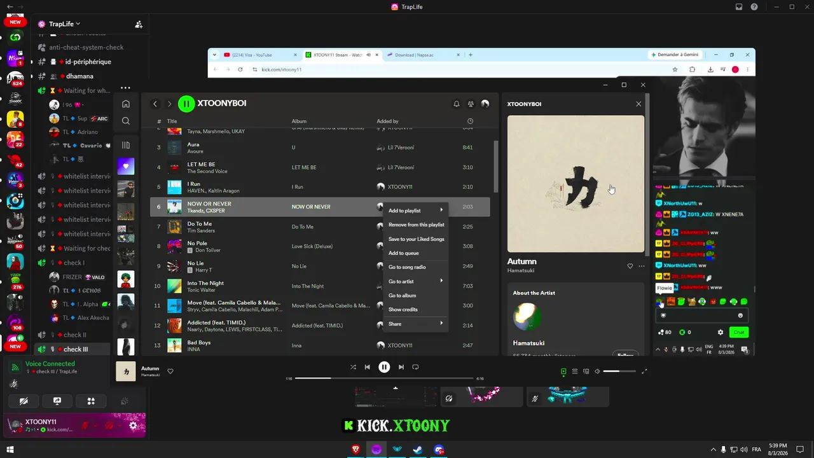
Task: Open the Spotify queue
Action: (x=575, y=371)
